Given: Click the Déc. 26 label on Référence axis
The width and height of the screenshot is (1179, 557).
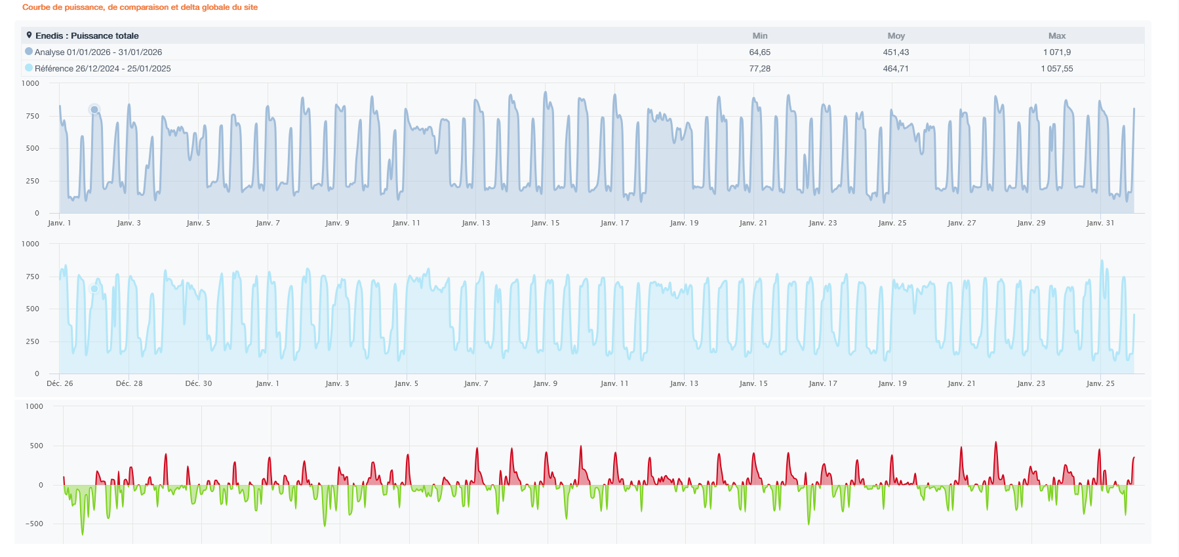Looking at the screenshot, I should tap(60, 384).
